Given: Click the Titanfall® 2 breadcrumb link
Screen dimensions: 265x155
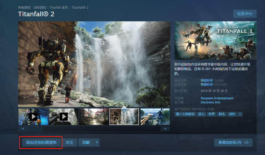Looking at the screenshot, I should (80, 8).
